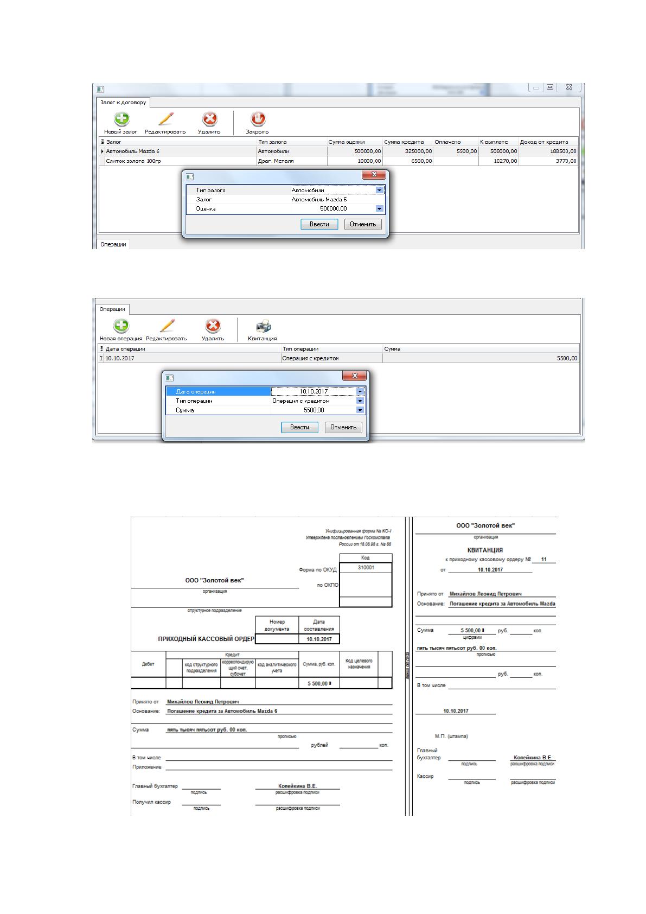Close the Дата операции dialog with the red X
The height and width of the screenshot is (914, 646).
tap(355, 376)
